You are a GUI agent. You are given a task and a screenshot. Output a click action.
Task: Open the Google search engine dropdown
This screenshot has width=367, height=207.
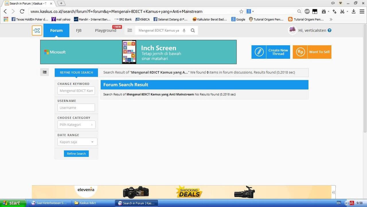click(250, 11)
